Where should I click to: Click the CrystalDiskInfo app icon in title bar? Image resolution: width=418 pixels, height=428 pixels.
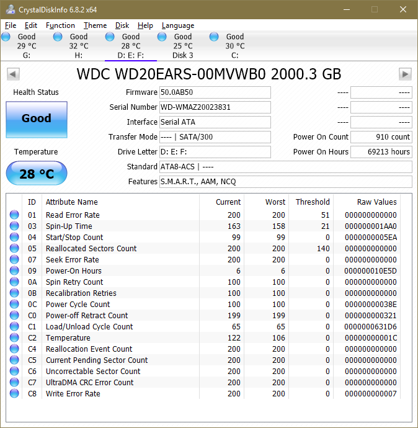(11, 9)
